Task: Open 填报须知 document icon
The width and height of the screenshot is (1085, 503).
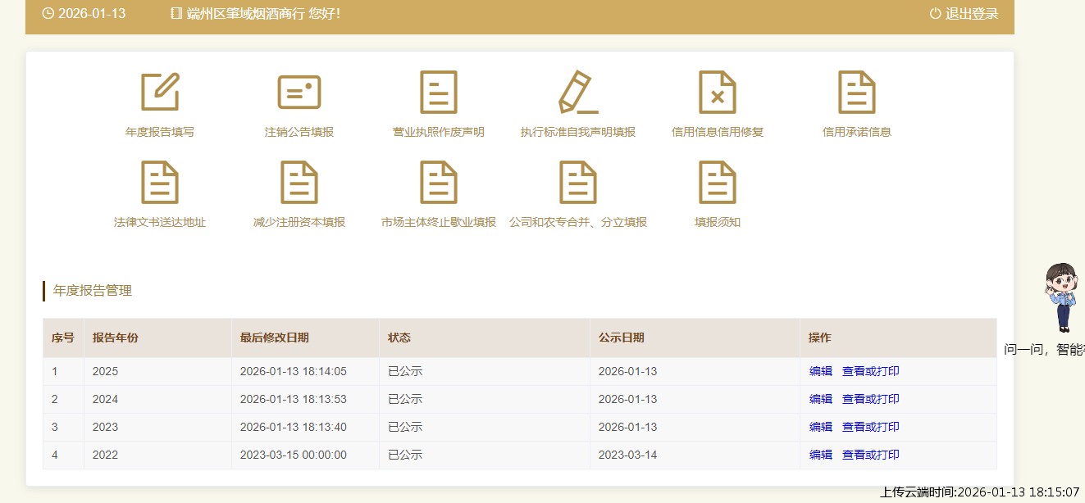Action: [x=718, y=182]
